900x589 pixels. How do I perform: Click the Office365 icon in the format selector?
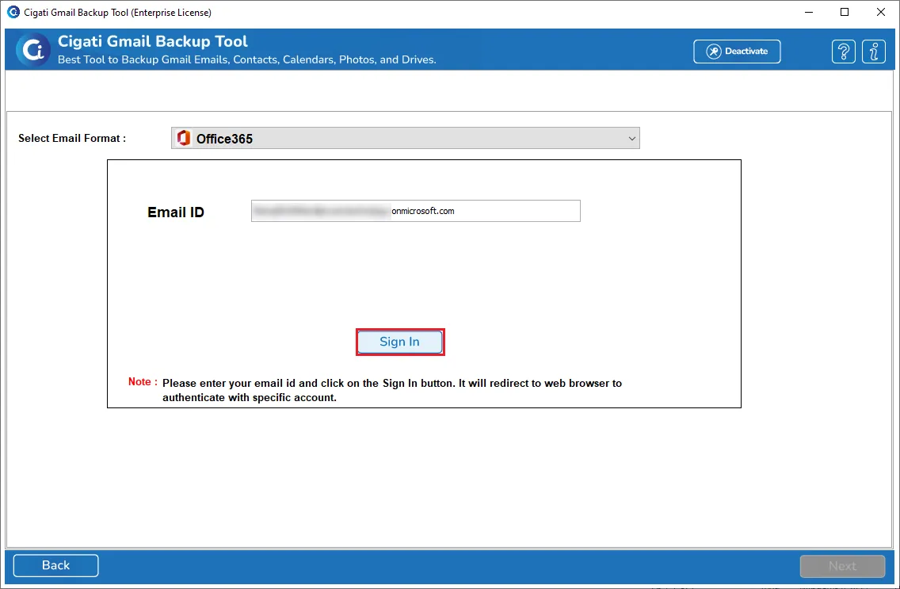point(184,139)
